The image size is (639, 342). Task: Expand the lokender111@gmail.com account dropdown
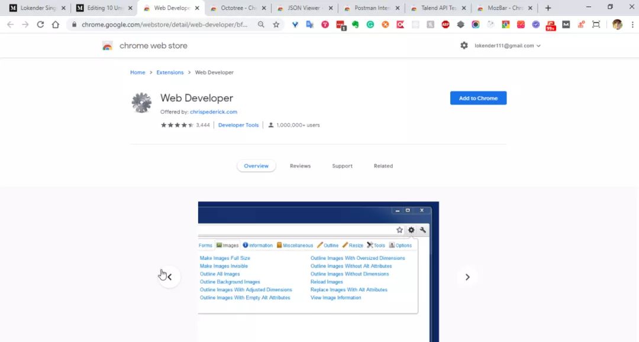click(508, 45)
